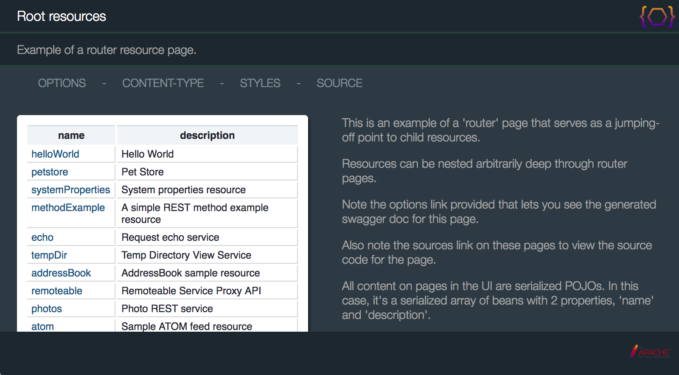This screenshot has width=679, height=375.
Task: Navigate to the methodExample resource
Action: 68,208
